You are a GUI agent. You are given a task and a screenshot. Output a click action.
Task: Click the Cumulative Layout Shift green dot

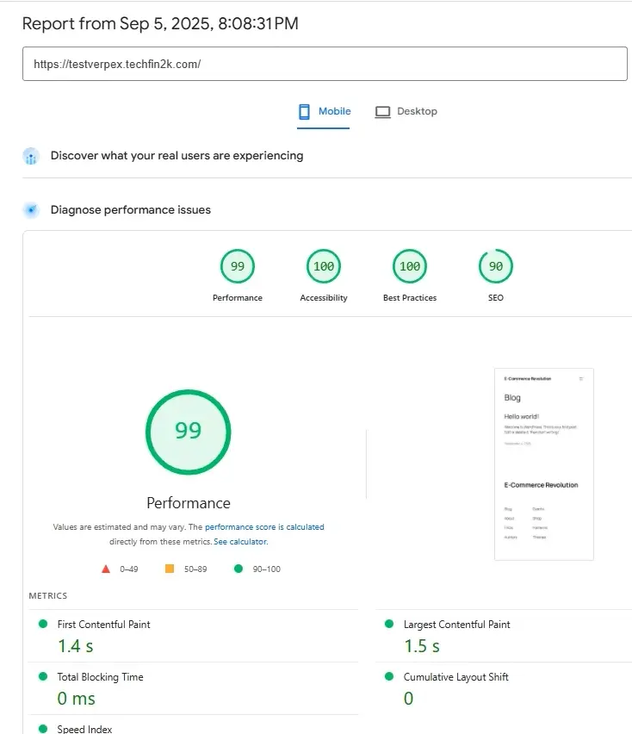point(388,676)
